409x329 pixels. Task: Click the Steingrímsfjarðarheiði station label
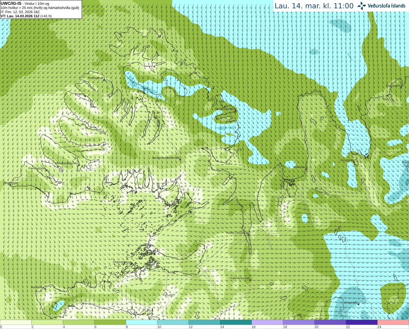pos(166,158)
